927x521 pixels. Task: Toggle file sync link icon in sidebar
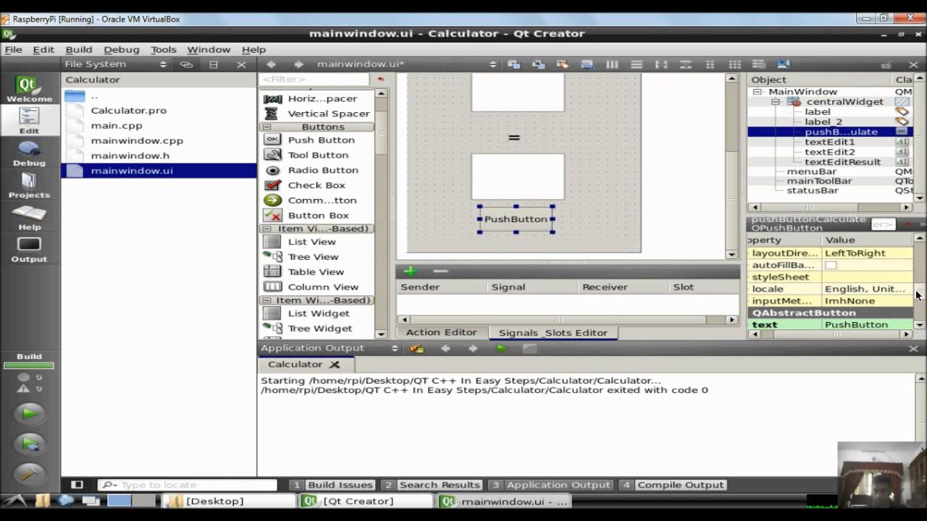(x=186, y=64)
